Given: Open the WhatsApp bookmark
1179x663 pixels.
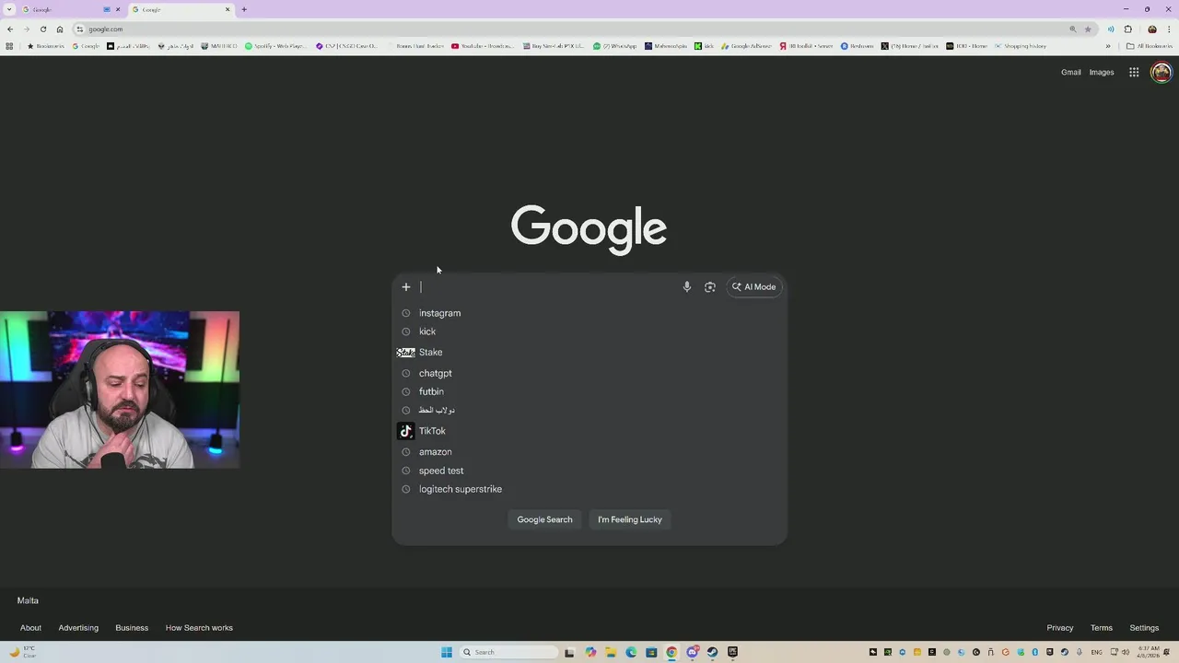Looking at the screenshot, I should point(615,46).
